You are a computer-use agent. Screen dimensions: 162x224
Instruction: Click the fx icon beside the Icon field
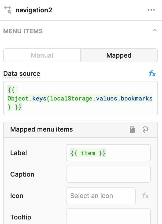tap(145, 196)
